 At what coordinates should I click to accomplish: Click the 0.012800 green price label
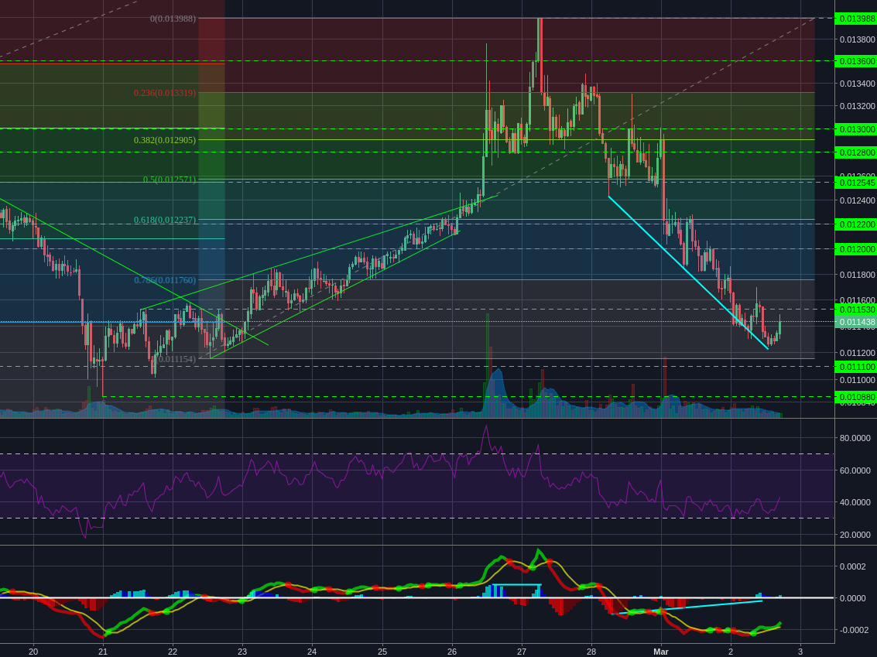(x=855, y=152)
